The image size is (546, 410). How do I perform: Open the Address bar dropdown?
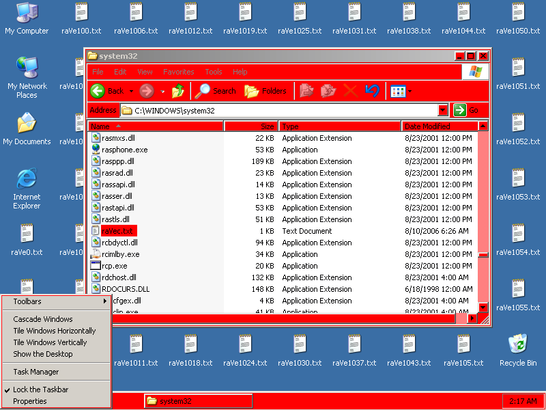442,110
